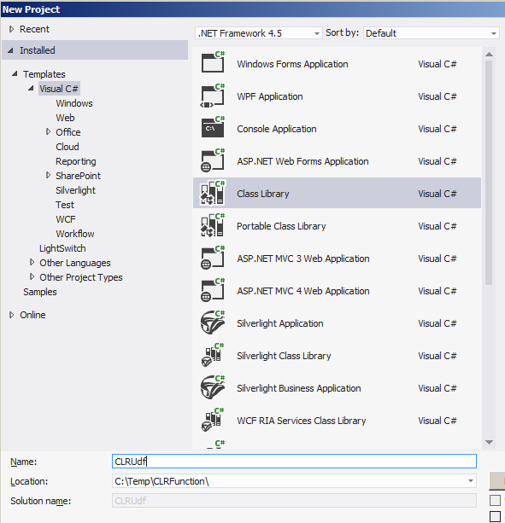Select the Test category
This screenshot has width=505, height=523.
click(65, 205)
